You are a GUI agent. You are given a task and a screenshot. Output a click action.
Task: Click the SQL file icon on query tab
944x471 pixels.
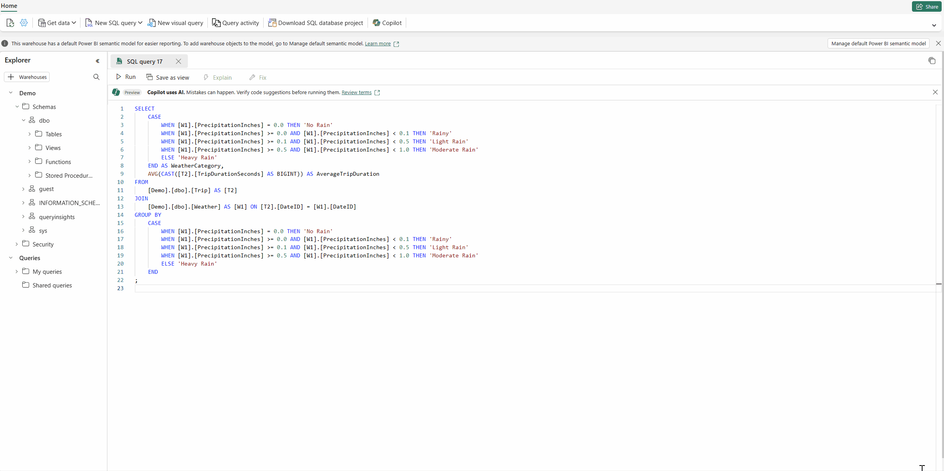[119, 61]
